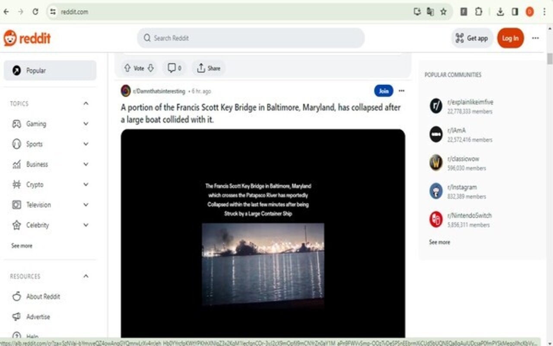The width and height of the screenshot is (553, 346).
Task: Click r/explainlikeimfive community icon
Action: point(436,106)
